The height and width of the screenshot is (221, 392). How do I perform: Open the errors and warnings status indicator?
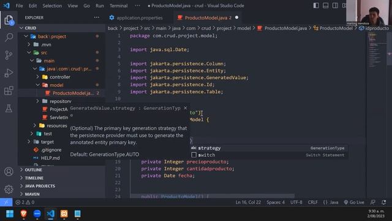(x=25, y=202)
